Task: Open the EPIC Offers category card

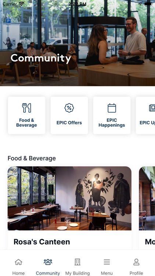Action: click(x=69, y=115)
